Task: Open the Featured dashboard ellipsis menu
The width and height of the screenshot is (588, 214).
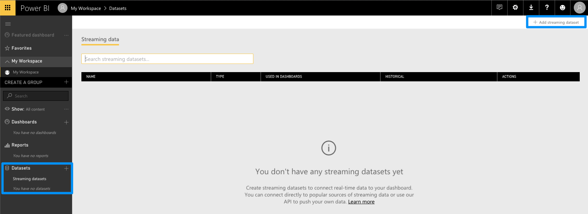Action: (66, 35)
